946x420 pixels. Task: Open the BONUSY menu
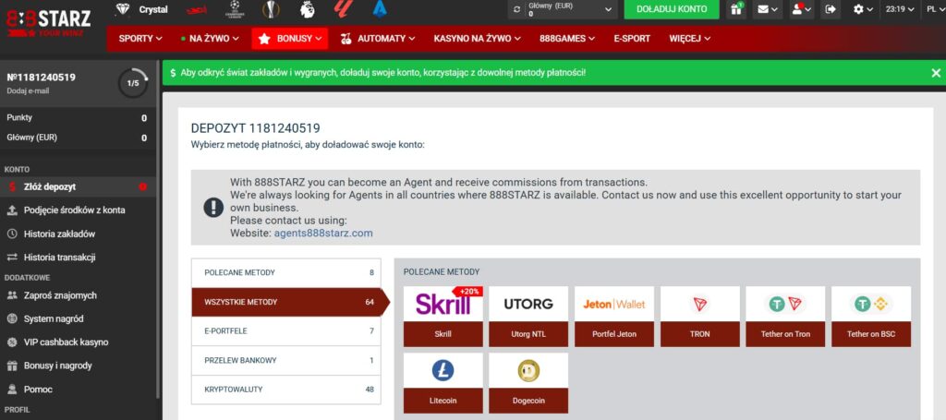pyautogui.click(x=289, y=38)
